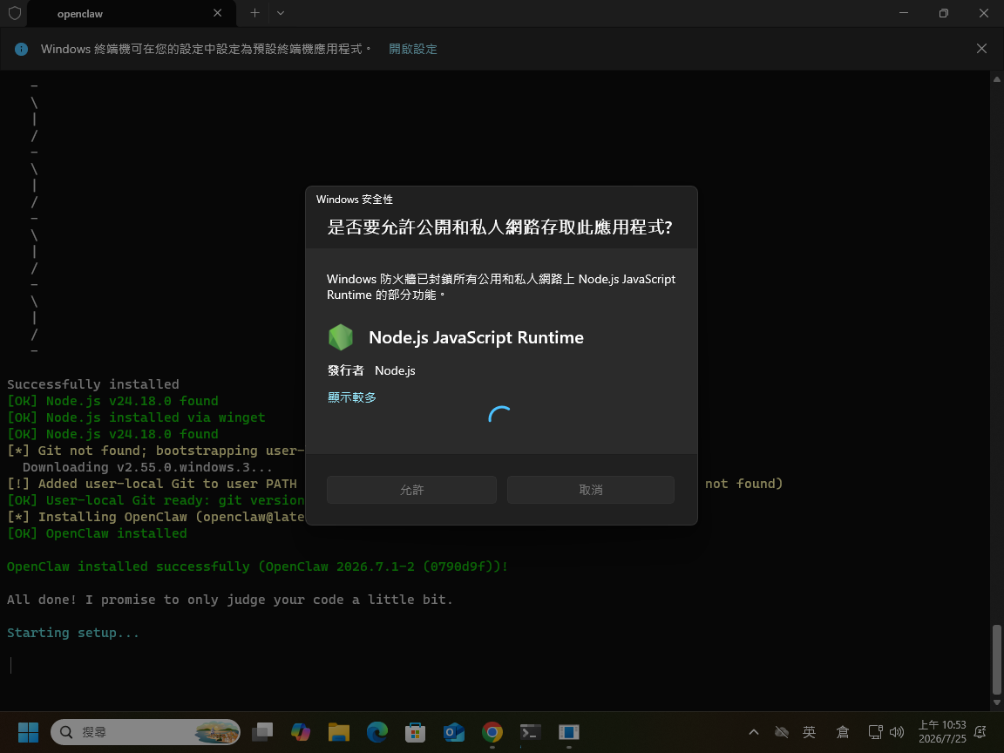This screenshot has height=753, width=1004.
Task: Click the blue info icon in notification bar
Action: coord(21,50)
